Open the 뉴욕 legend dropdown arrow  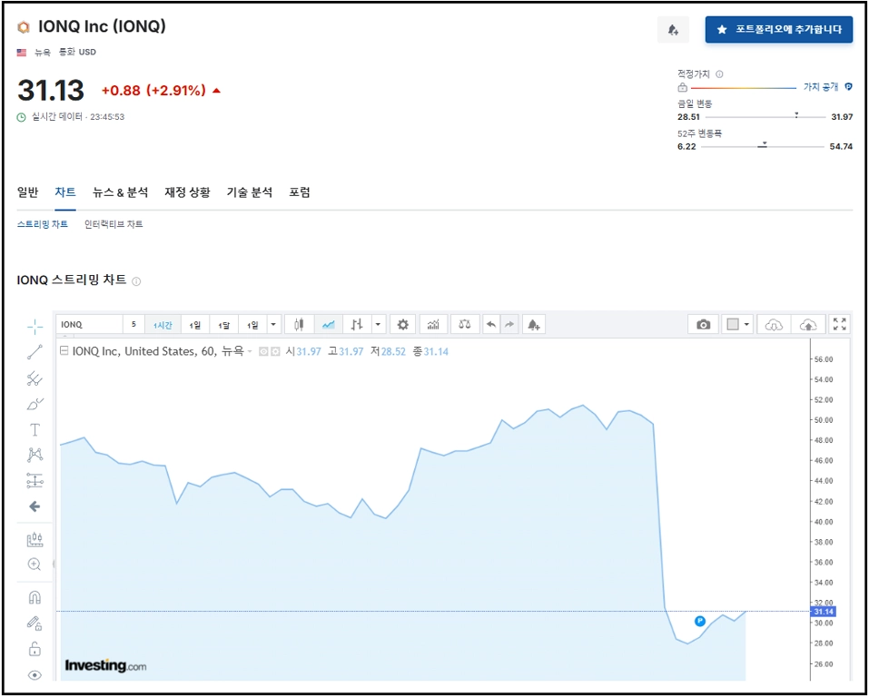coord(250,352)
